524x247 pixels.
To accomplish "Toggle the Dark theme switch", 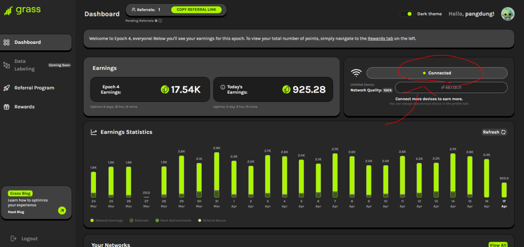I will click(x=407, y=14).
